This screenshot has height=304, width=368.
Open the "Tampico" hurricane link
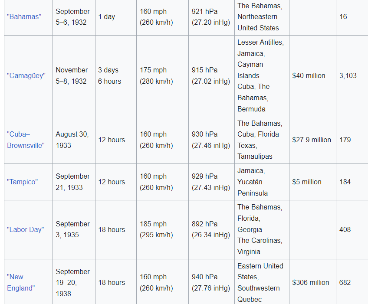tap(22, 182)
